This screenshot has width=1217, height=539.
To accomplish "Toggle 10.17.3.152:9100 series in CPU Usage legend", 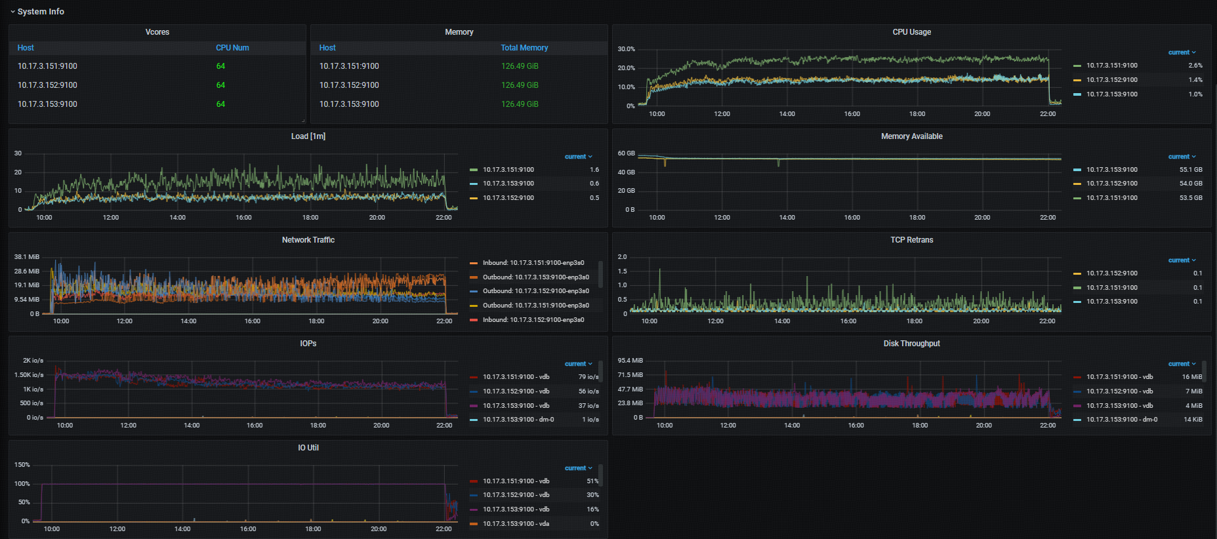I will click(x=1112, y=80).
